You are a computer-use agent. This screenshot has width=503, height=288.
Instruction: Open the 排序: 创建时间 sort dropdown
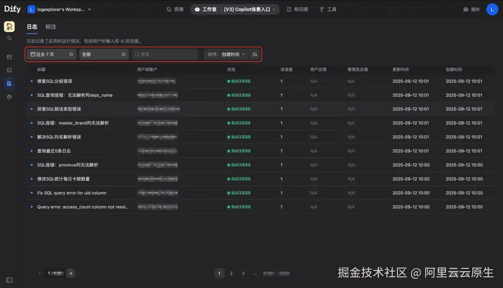(x=226, y=54)
